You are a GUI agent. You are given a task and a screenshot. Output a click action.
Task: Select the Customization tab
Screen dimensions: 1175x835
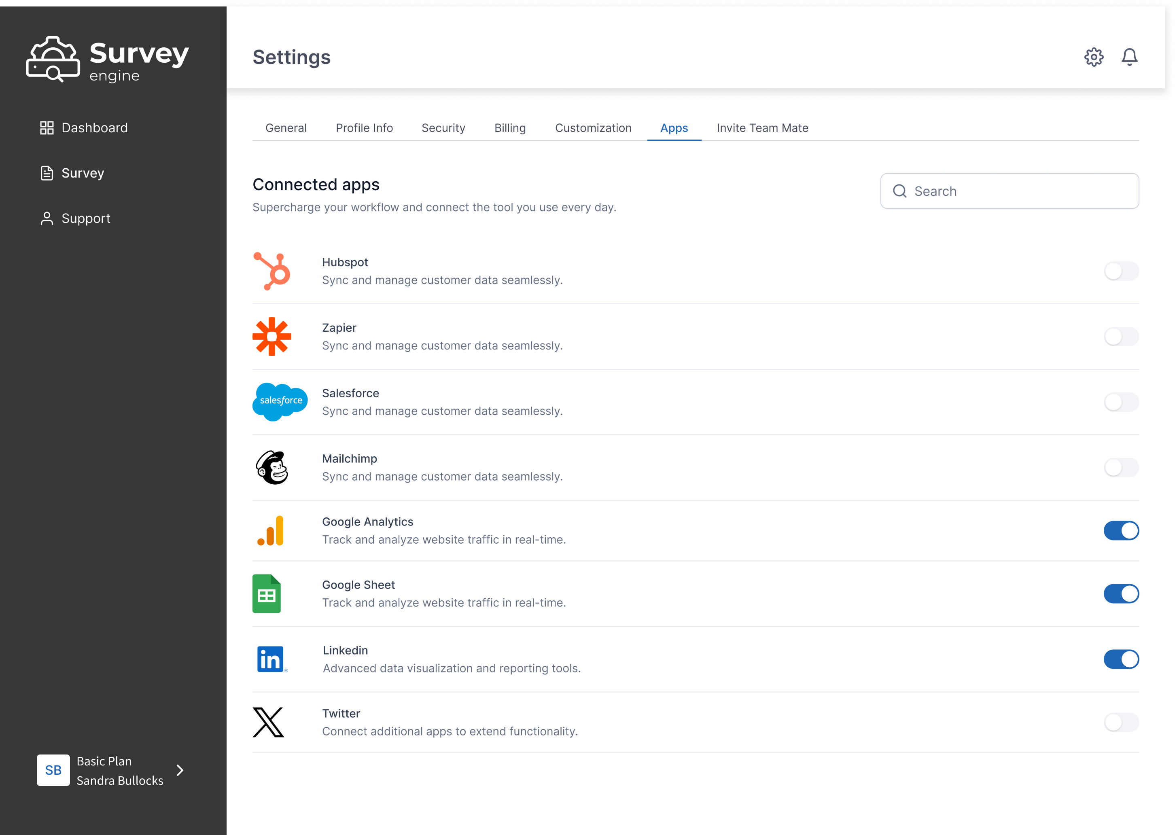[x=593, y=128]
